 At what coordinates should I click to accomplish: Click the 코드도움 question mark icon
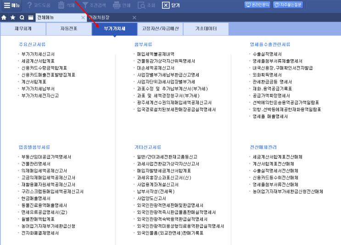[29, 5]
